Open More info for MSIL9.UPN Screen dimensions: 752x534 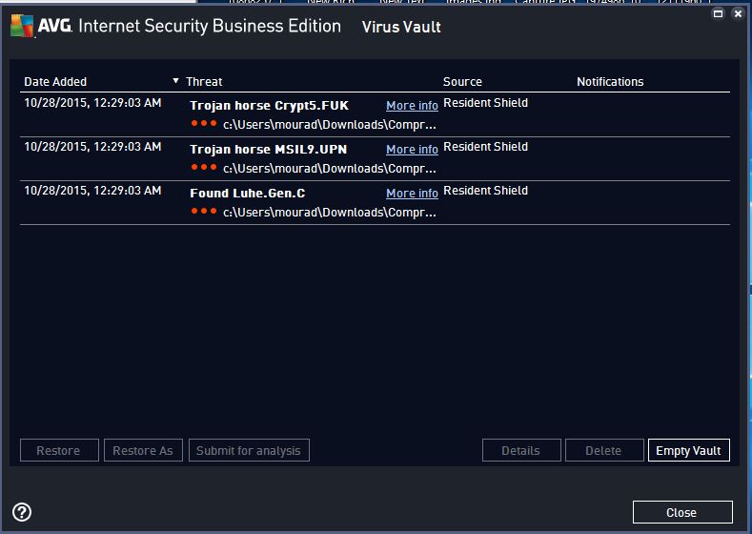pos(412,149)
